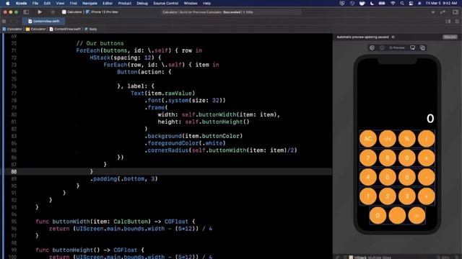The image size is (462, 259).
Task: Select the ContentView.swift editor tab
Action: point(43,21)
